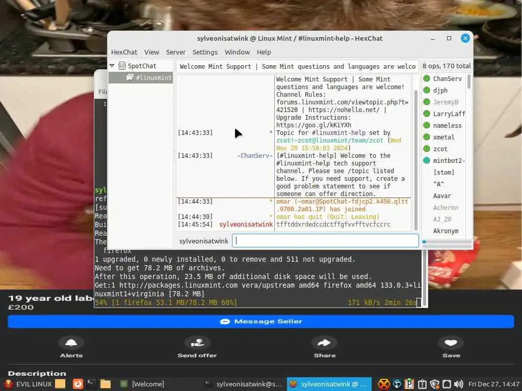Select ^A^ in the user list
Viewport: 522px width, 391px height.
438,184
